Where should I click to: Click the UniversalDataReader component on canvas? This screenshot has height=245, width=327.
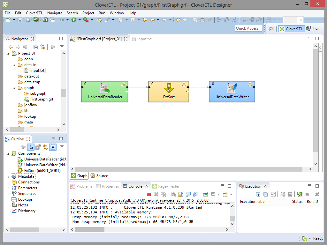[x=105, y=92]
